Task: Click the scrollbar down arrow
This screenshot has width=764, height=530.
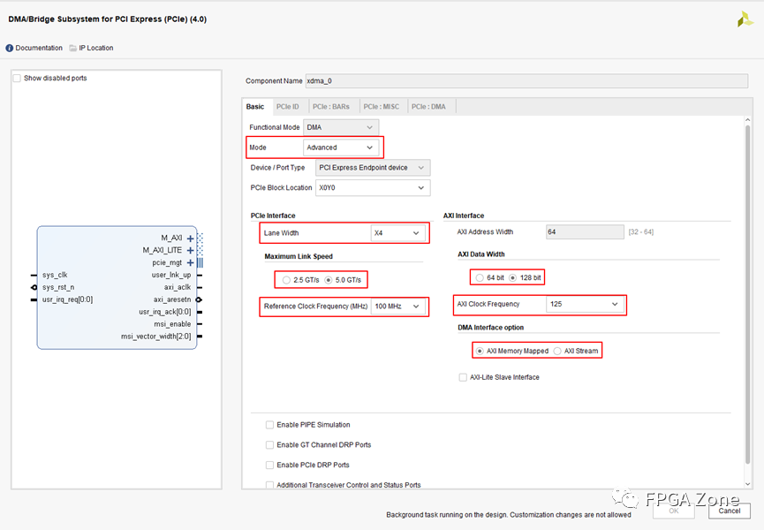Action: [x=748, y=484]
